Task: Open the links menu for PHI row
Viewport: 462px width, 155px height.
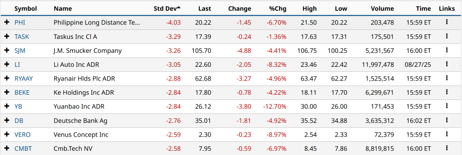Action: click(x=447, y=22)
